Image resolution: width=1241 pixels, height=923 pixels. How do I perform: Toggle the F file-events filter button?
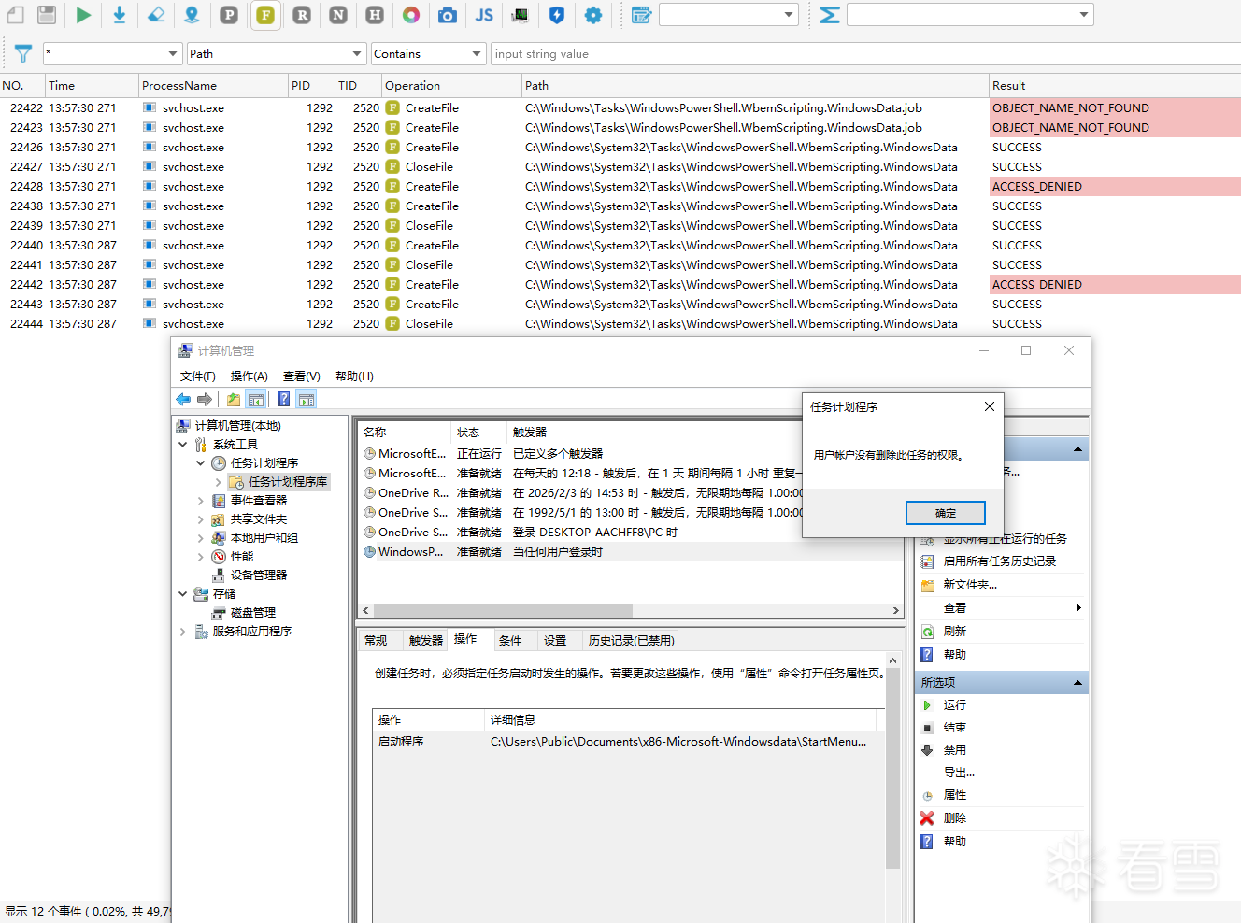point(265,15)
